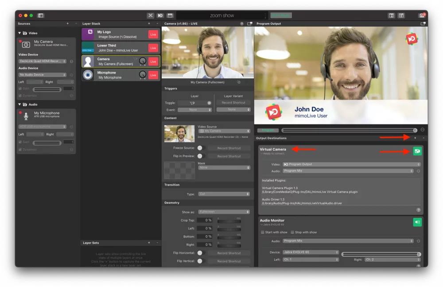Click Record Shortcut for Freeze Source
The width and height of the screenshot is (443, 287).
tap(229, 148)
